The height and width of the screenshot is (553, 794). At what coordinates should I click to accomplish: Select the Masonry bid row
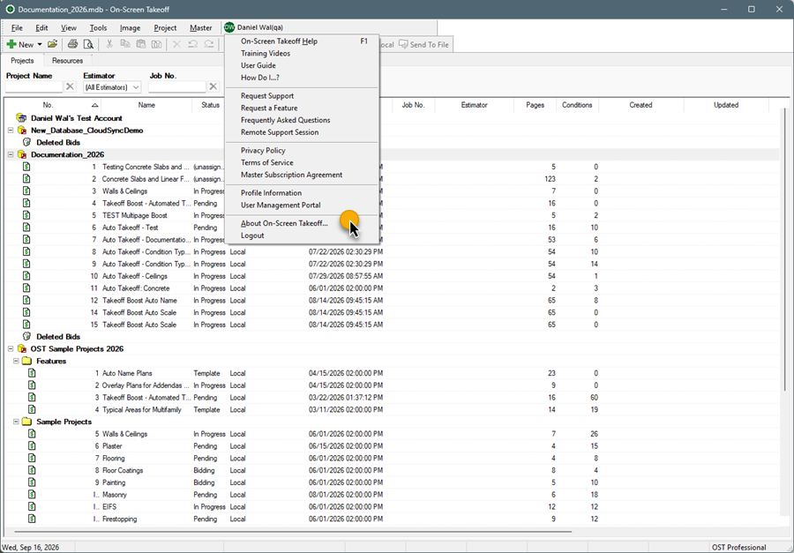(392, 495)
